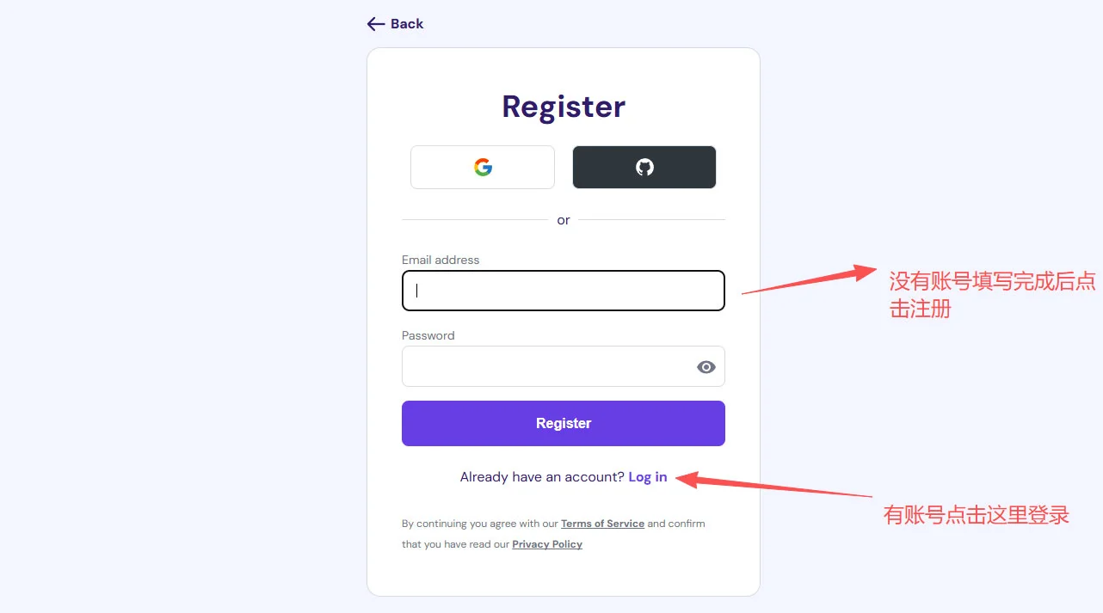Screen dimensions: 1103x613
Task: Click the Back text link
Action: (407, 24)
